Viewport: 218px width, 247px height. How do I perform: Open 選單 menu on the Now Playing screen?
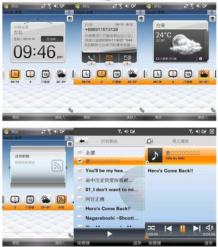[x=209, y=243]
